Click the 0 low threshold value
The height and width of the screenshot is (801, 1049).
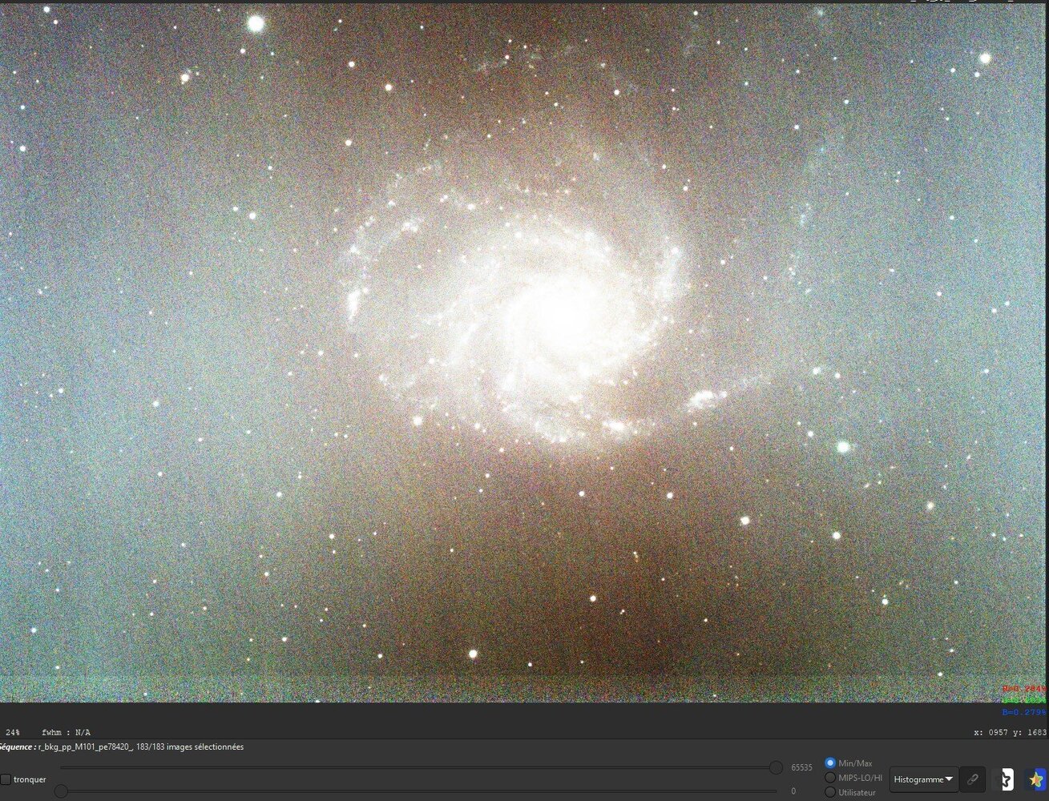(x=792, y=791)
